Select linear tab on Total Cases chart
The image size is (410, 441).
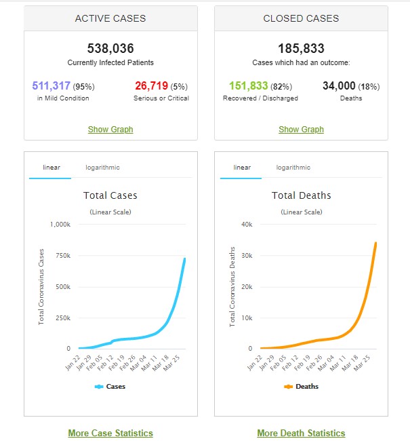click(x=49, y=168)
